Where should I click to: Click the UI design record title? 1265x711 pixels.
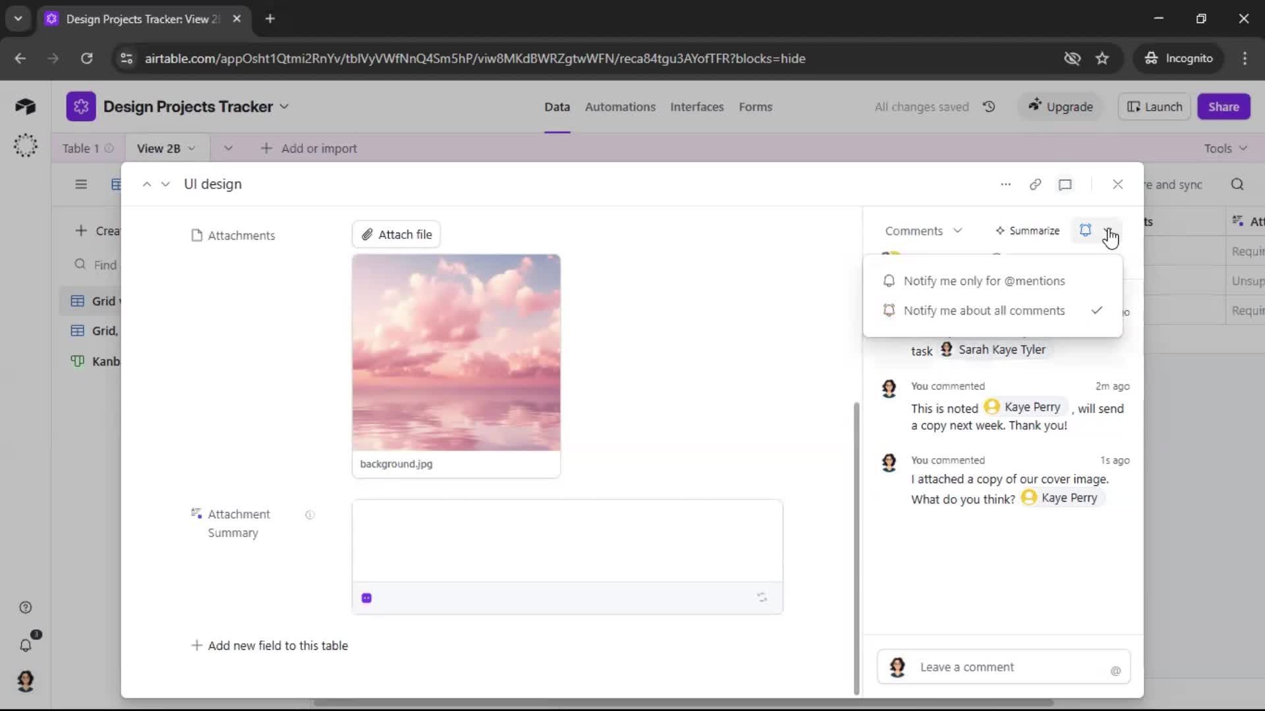pyautogui.click(x=213, y=184)
